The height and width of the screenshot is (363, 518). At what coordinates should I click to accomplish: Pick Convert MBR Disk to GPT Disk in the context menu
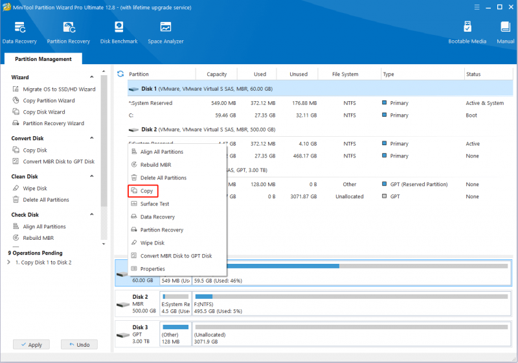(x=177, y=256)
